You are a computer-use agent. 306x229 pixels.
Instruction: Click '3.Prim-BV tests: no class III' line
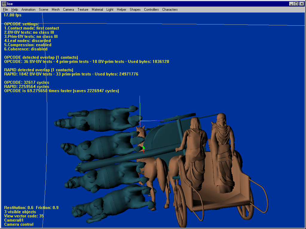[31, 37]
